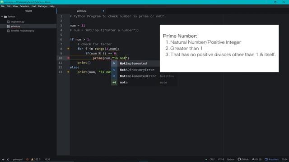Click the Untitled Project file icon
This screenshot has width=289, height=162.
(9, 31)
